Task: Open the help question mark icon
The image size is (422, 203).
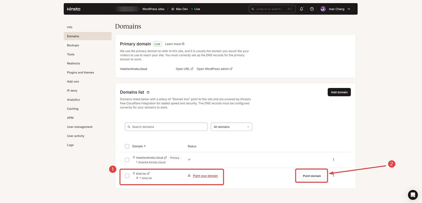Action: 312,9
